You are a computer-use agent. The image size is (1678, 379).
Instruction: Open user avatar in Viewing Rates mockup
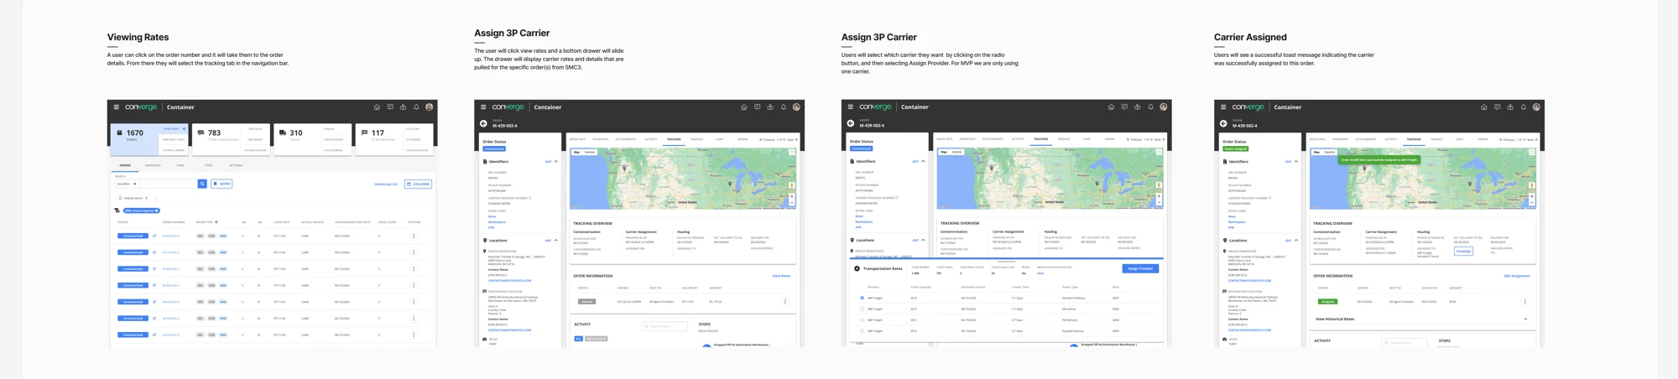point(430,107)
